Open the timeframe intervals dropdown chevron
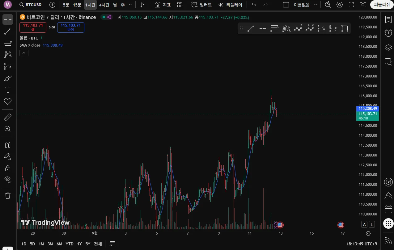Viewport: 394px width, 250px height. [130, 5]
